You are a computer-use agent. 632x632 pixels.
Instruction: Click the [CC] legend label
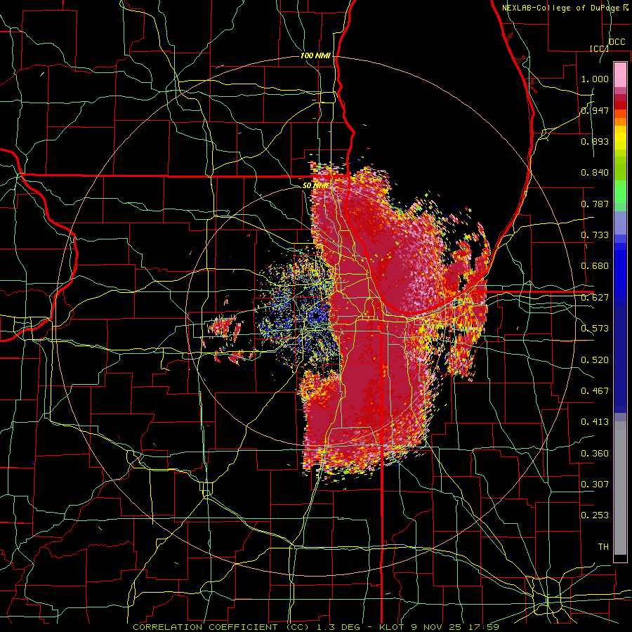pyautogui.click(x=600, y=48)
